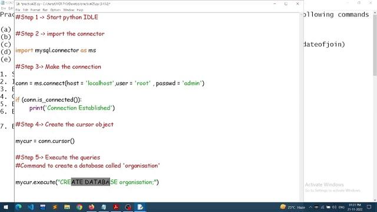Click the '#Step 5-> Execute the queries' comment
377x212 pixels.
tap(58, 157)
